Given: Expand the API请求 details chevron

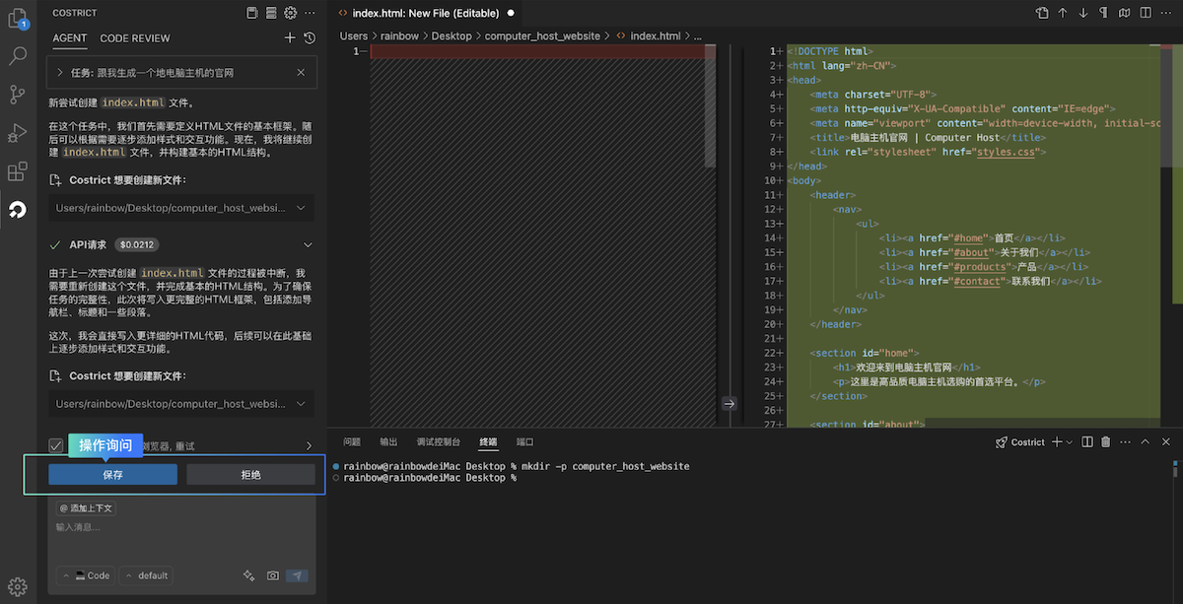Looking at the screenshot, I should (x=308, y=244).
